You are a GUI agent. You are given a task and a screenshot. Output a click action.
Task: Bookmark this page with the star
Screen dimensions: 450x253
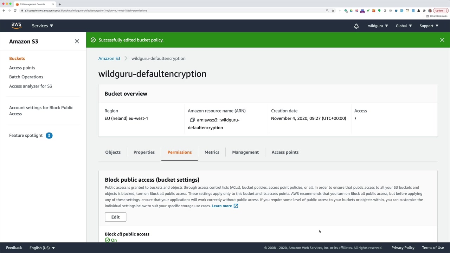333,11
